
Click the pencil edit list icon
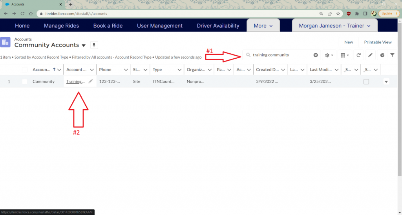click(370, 55)
